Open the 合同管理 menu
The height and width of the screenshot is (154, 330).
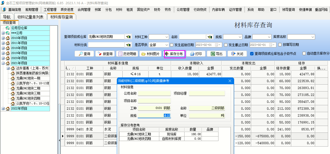[84, 10]
